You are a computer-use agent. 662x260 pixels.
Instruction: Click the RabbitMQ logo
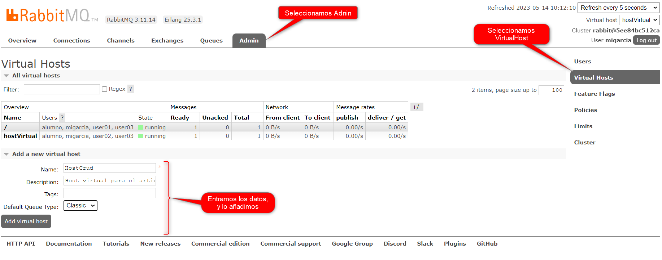tap(48, 15)
